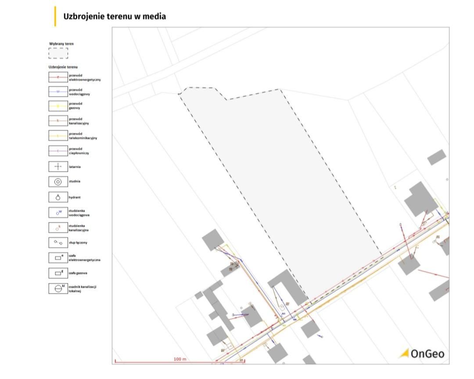Click the 'latarnia' label

click(75, 167)
